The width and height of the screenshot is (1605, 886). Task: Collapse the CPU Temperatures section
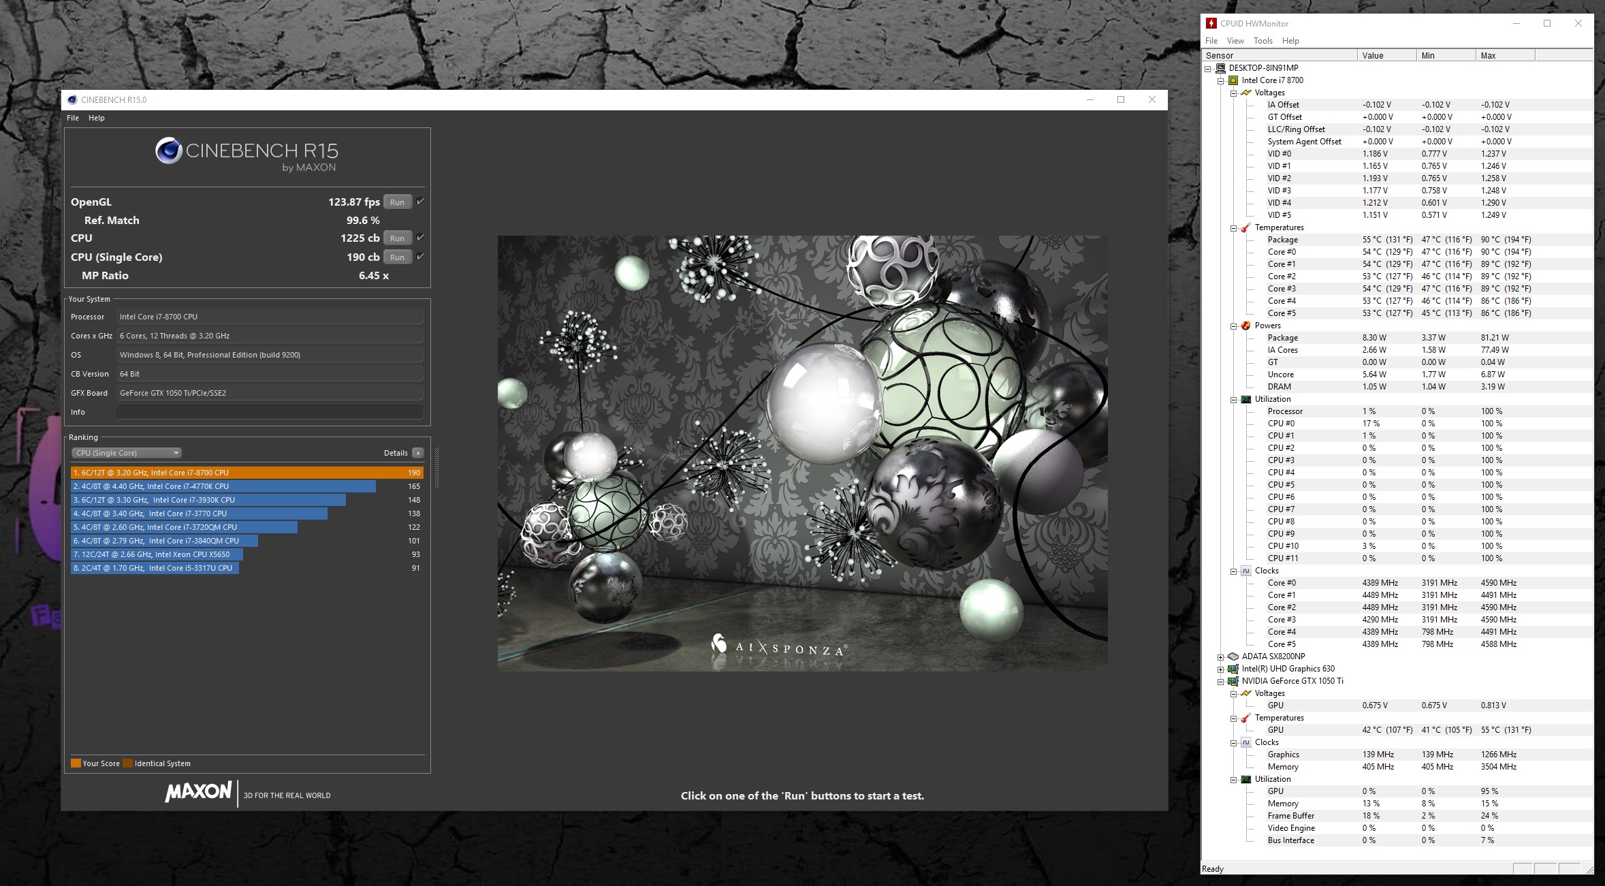coord(1233,228)
